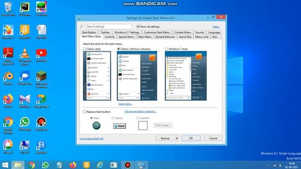Select the Custom start button radio
The height and width of the screenshot is (169, 301).
(138, 118)
